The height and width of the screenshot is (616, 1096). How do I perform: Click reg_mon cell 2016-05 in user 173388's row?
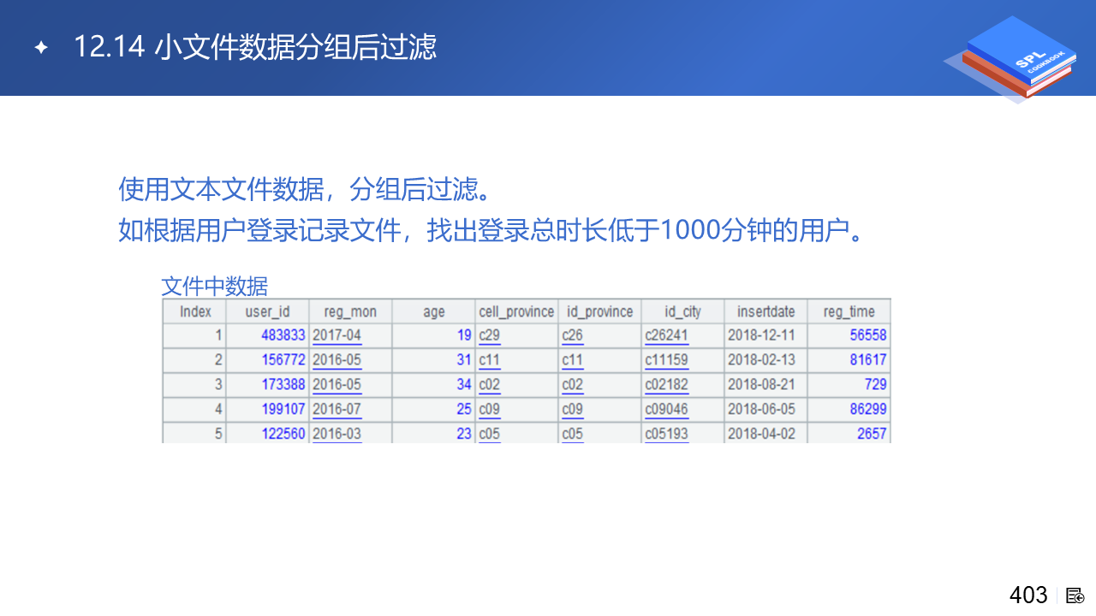pos(350,385)
